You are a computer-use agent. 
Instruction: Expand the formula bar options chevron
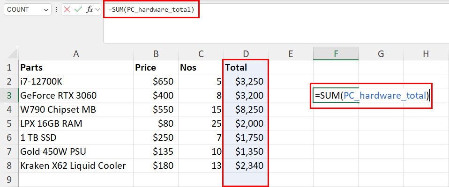pyautogui.click(x=97, y=10)
